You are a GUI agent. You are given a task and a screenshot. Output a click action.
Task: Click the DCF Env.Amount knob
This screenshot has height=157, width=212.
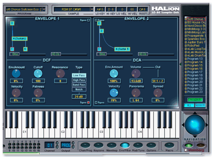coord(16,73)
